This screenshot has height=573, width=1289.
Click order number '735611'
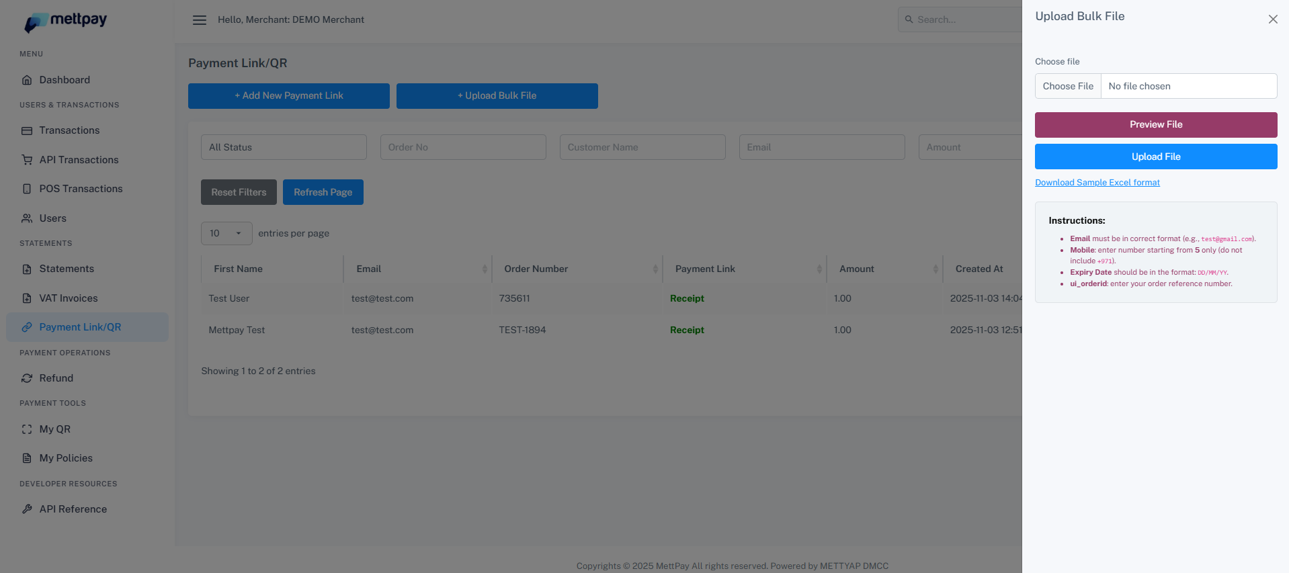(x=514, y=298)
